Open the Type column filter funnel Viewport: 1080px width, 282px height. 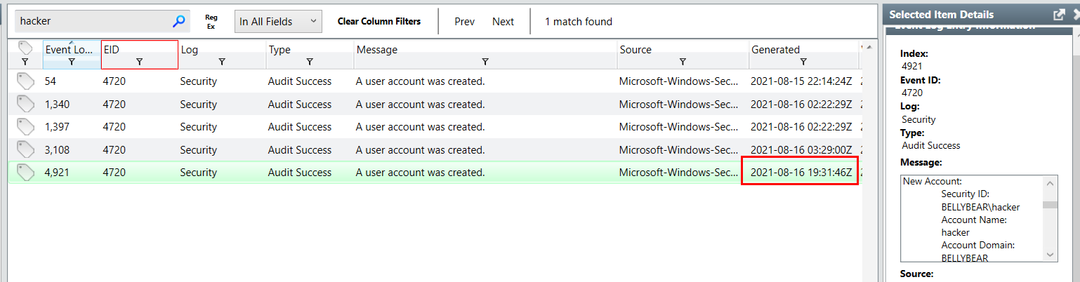310,62
